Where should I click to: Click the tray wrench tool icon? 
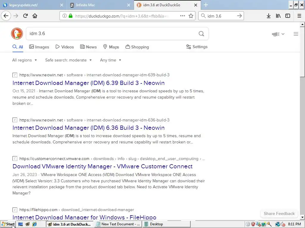269,224
